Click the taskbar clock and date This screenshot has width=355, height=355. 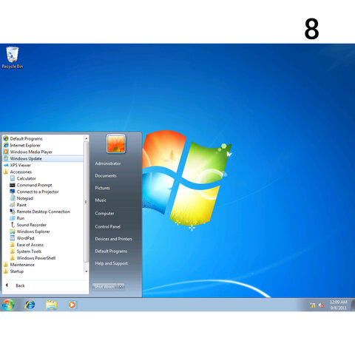[x=338, y=305]
